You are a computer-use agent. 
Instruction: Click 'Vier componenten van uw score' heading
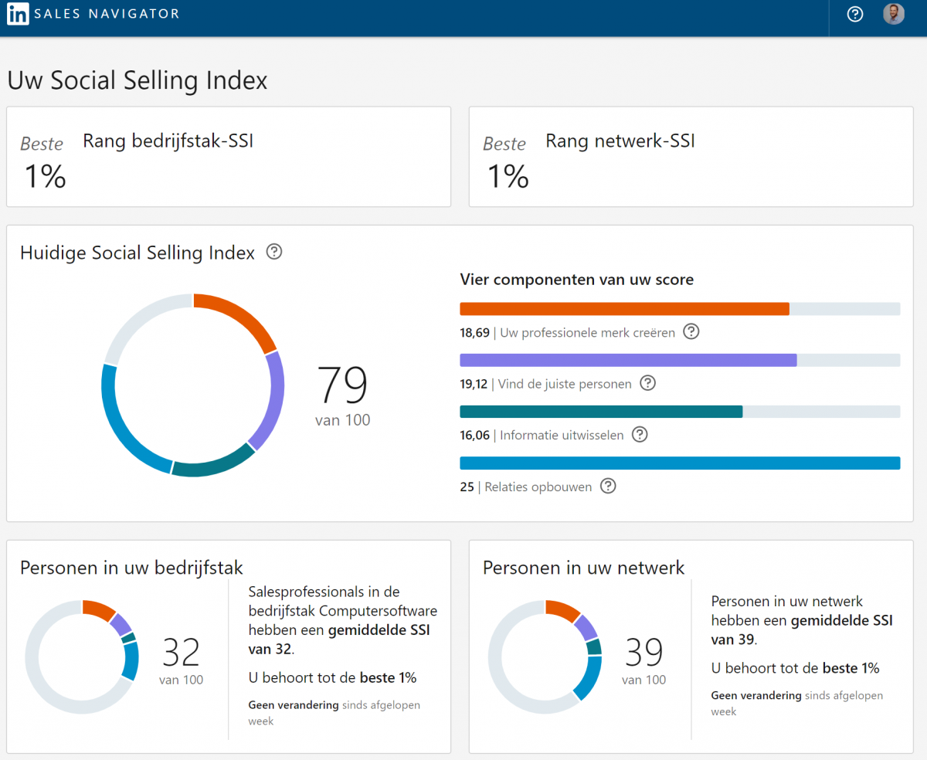pyautogui.click(x=577, y=280)
